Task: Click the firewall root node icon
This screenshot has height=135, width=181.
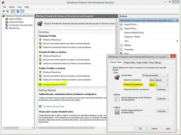Action: click(4, 16)
